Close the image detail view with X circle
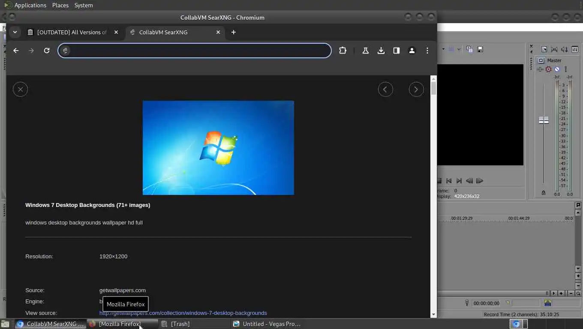Screen dimensions: 583x329 click(x=20, y=89)
